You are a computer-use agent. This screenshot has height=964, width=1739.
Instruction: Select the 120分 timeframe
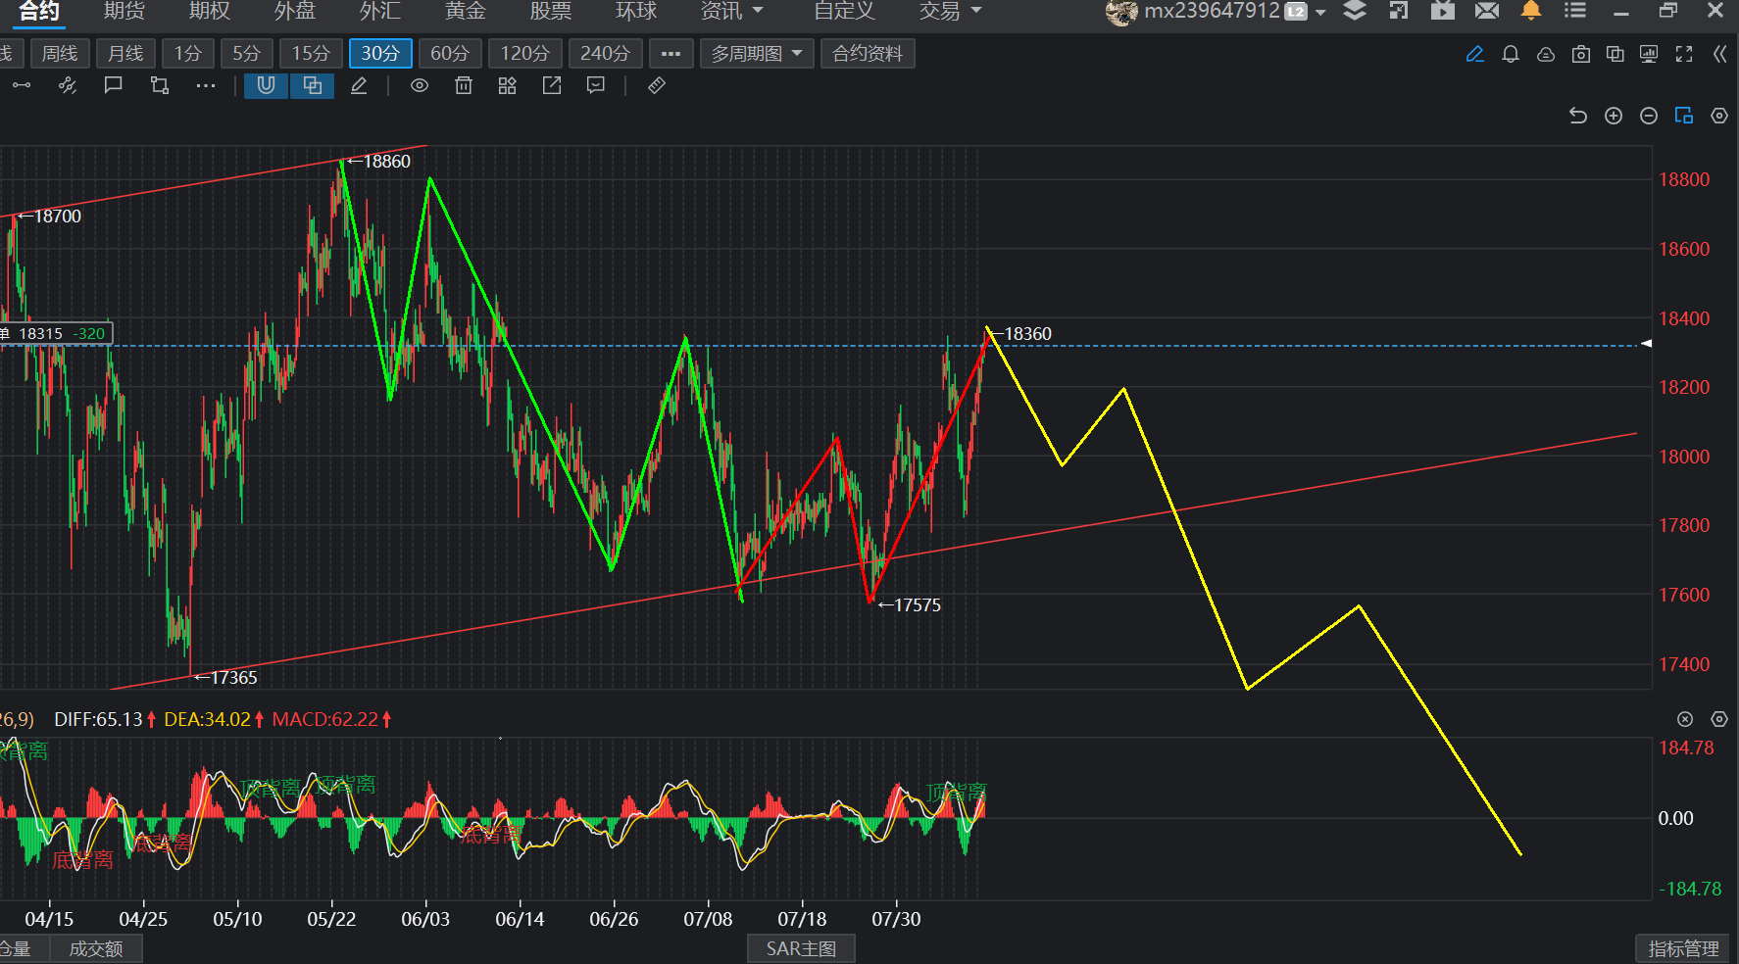[x=525, y=53]
